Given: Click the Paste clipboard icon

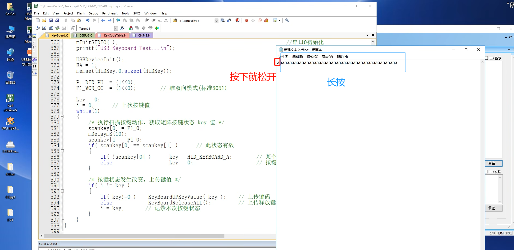Looking at the screenshot, I should coord(79,20).
